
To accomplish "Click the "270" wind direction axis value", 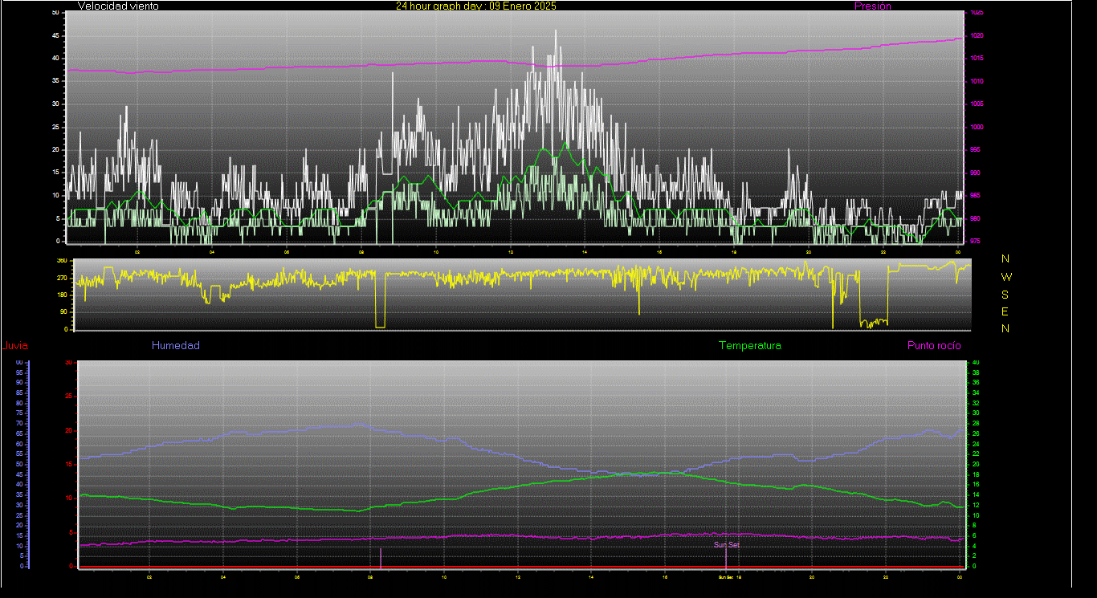I will coord(62,278).
